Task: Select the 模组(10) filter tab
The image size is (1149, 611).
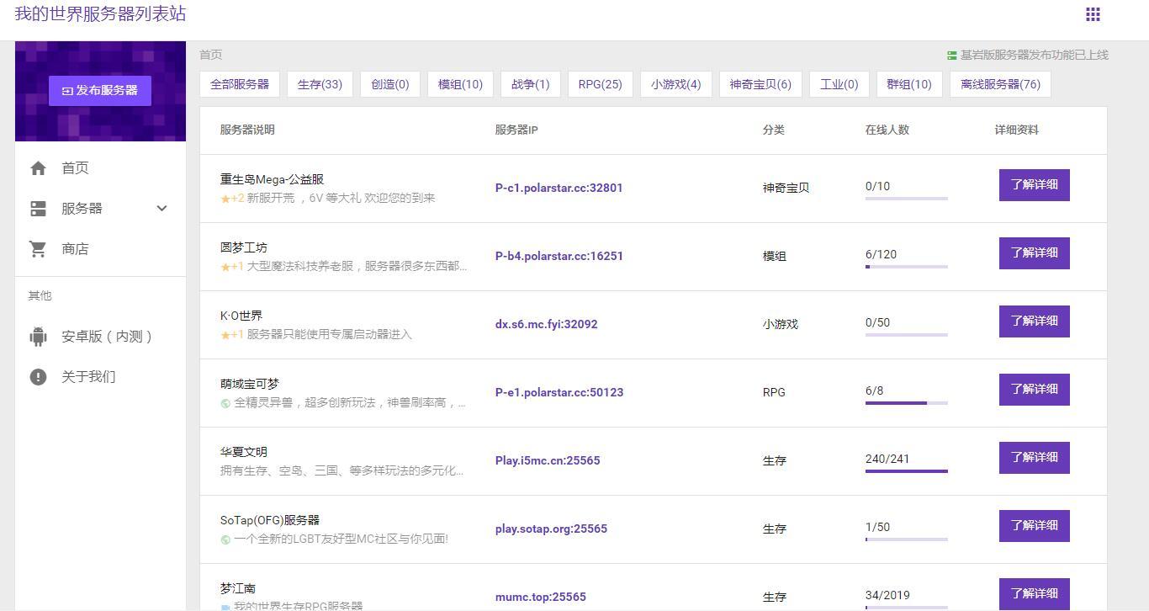Action: pos(461,84)
